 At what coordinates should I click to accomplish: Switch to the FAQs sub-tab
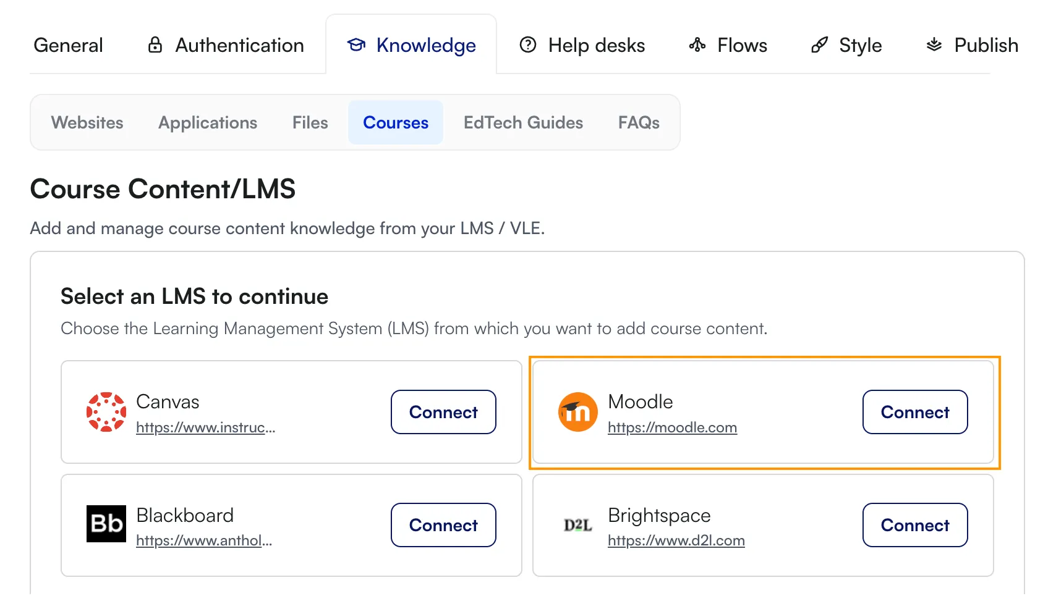(639, 122)
